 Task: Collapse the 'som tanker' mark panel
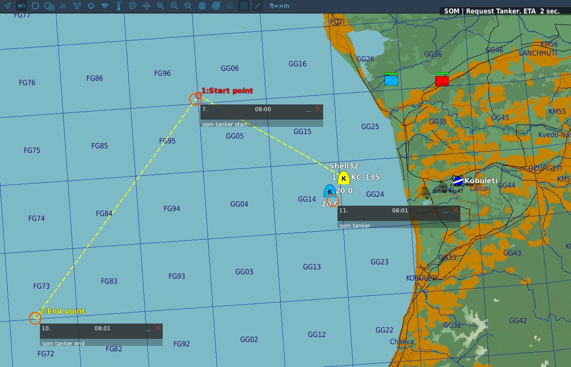click(446, 211)
